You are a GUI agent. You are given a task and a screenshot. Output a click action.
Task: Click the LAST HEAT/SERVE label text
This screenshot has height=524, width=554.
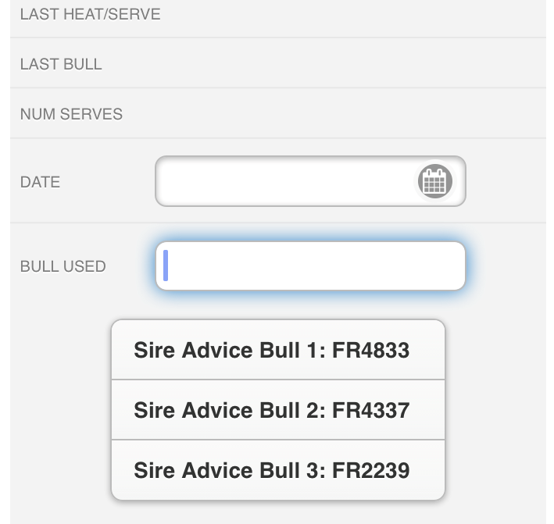click(x=90, y=15)
